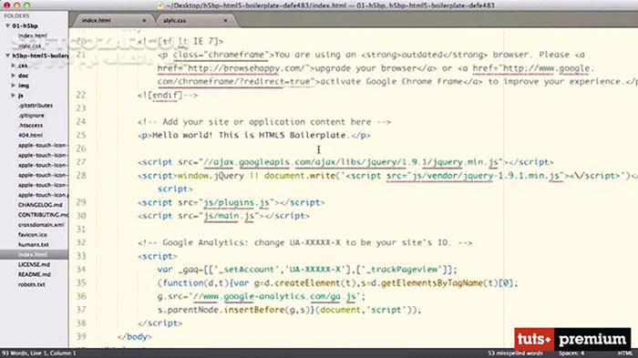
Task: Click line number 33 in the gutter
Action: [81, 256]
